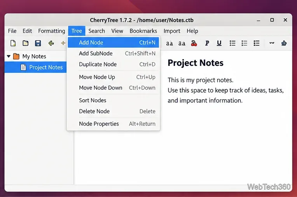Close the CherryTree window
This screenshot has height=197, width=297.
tap(285, 20)
